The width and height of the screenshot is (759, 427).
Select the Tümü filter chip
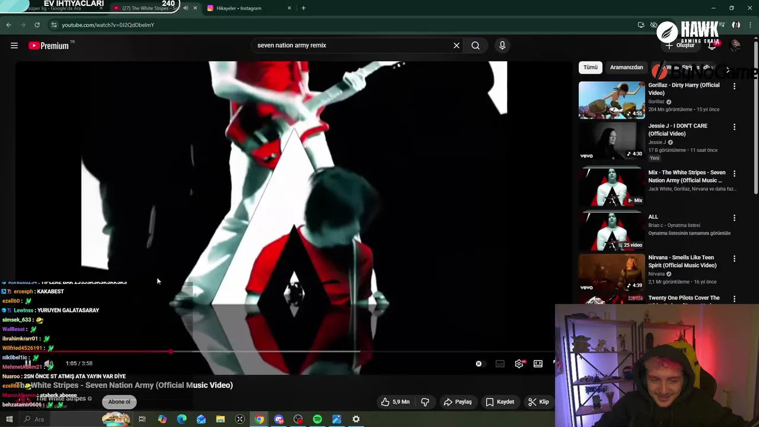click(591, 67)
